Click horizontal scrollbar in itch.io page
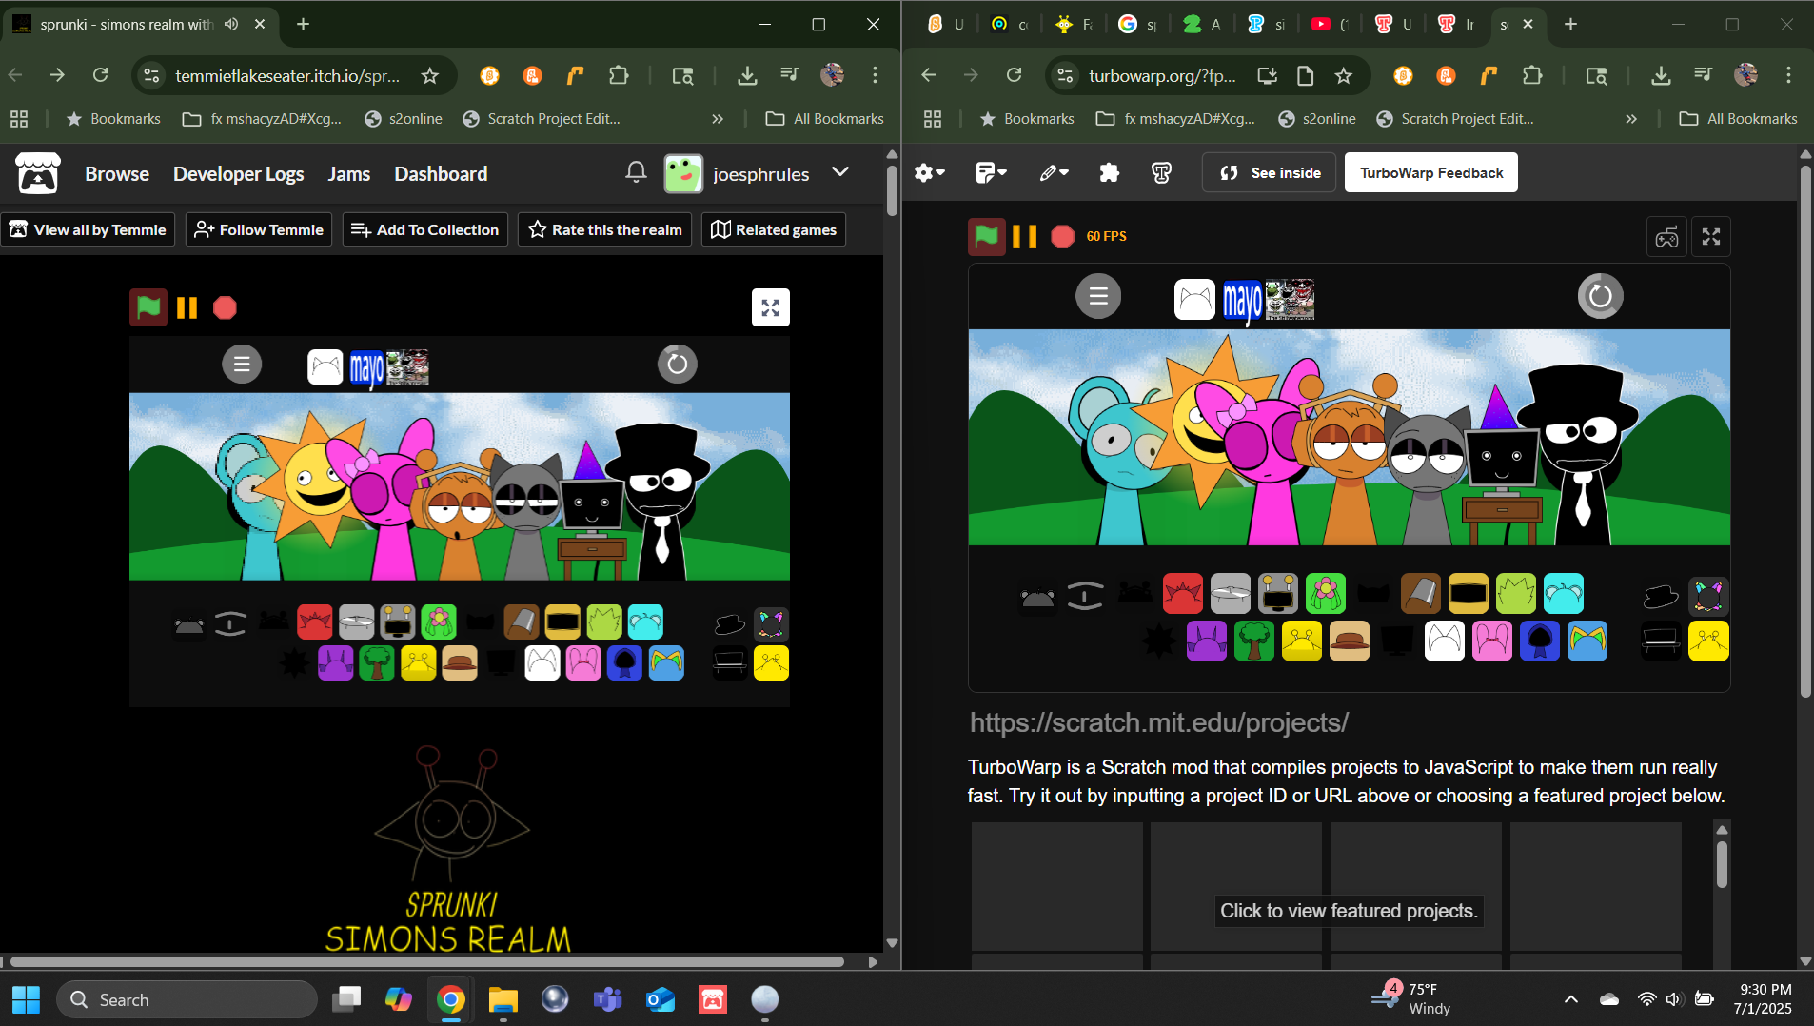 coord(426,961)
